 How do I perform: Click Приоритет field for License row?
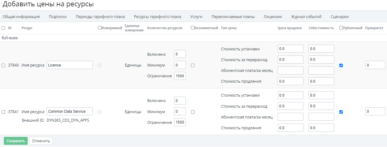click(375, 65)
